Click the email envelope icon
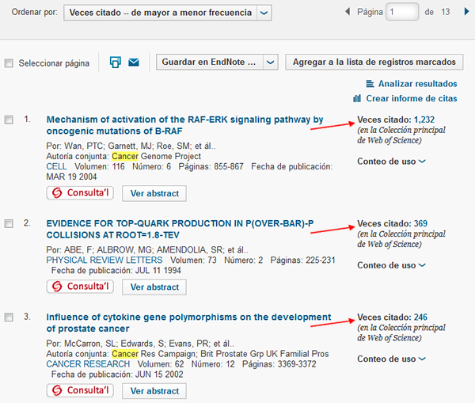This screenshot has width=475, height=403. coord(134,63)
